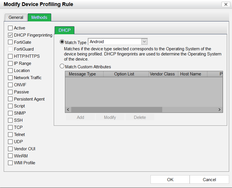The width and height of the screenshot is (232, 188).
Task: Tick the Vendor OUI checkbox
Action: 10,149
